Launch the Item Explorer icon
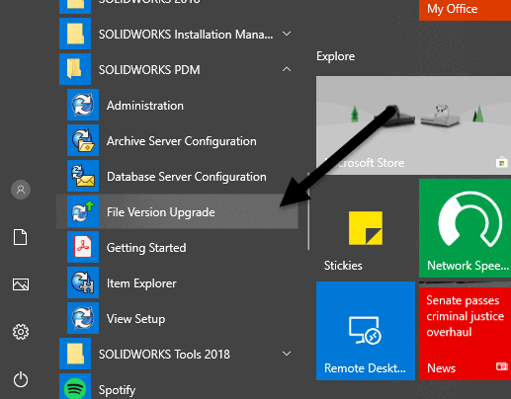The width and height of the screenshot is (511, 399). click(83, 282)
